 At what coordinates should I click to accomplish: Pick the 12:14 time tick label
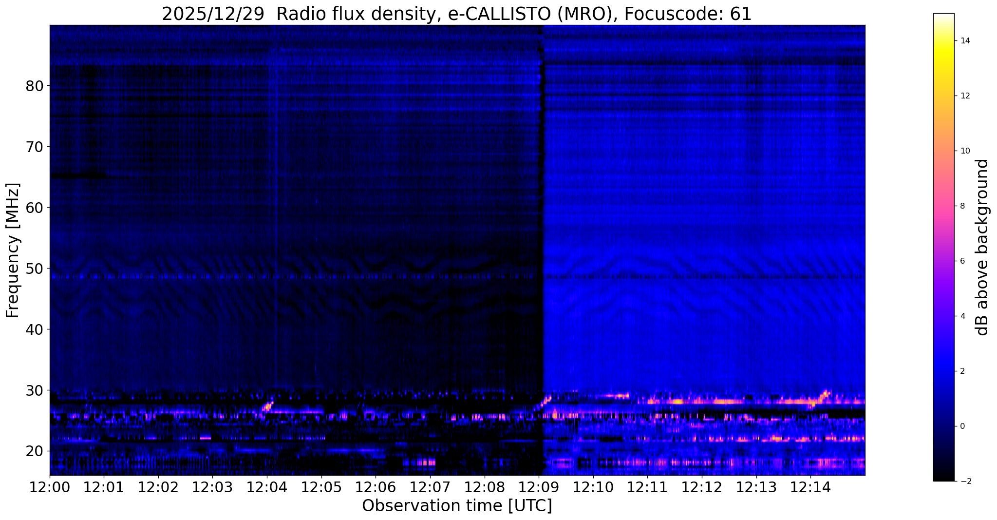pyautogui.click(x=810, y=487)
